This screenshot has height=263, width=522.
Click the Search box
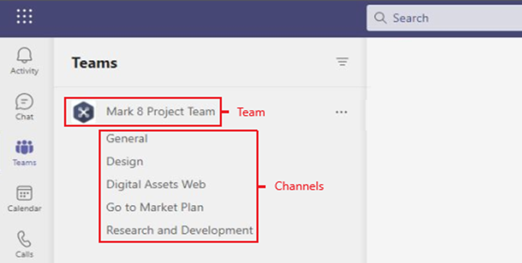pyautogui.click(x=444, y=18)
